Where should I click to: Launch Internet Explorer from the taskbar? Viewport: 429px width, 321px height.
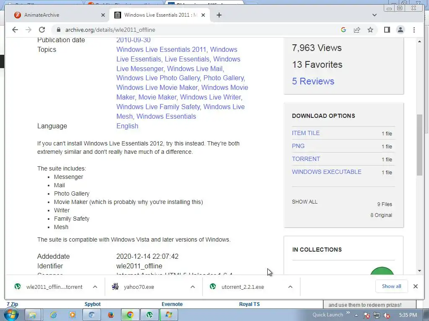coord(53,315)
